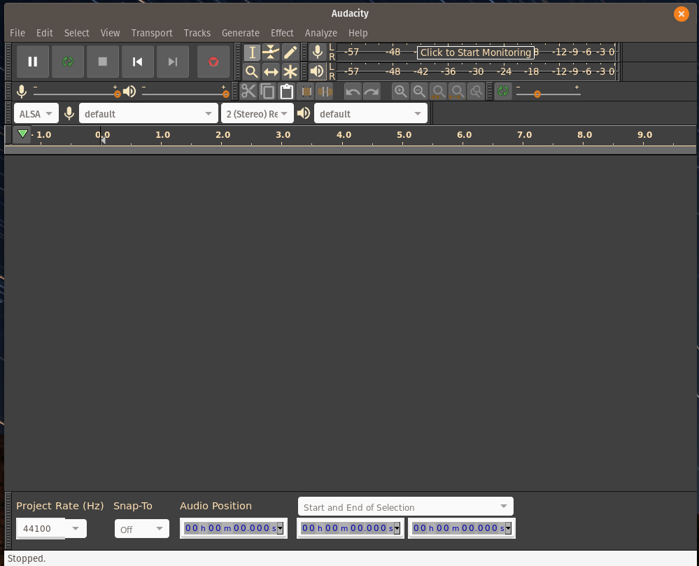Viewport: 699px width, 566px height.
Task: Activate the Zoom magnifier tool
Action: [252, 71]
